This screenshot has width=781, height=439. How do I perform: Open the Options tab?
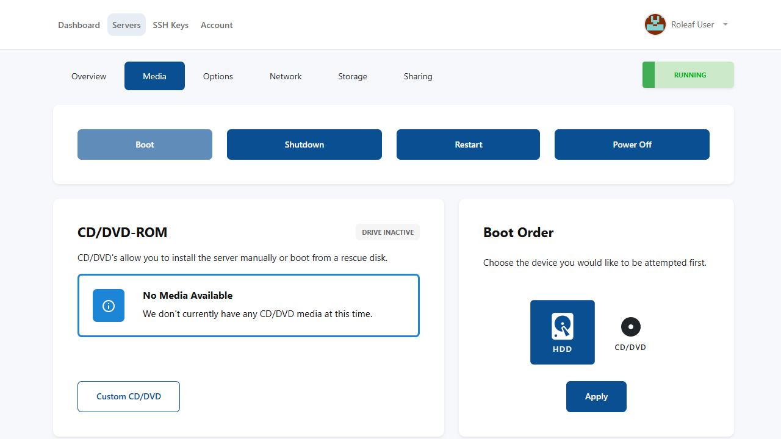(x=218, y=76)
